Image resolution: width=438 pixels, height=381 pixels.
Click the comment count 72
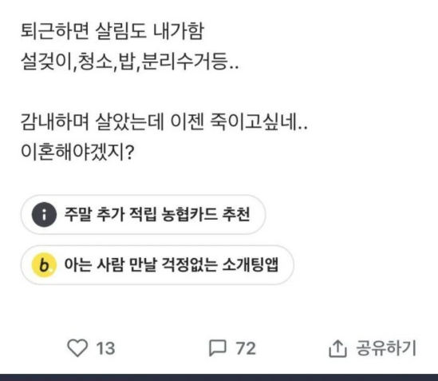coord(246,348)
